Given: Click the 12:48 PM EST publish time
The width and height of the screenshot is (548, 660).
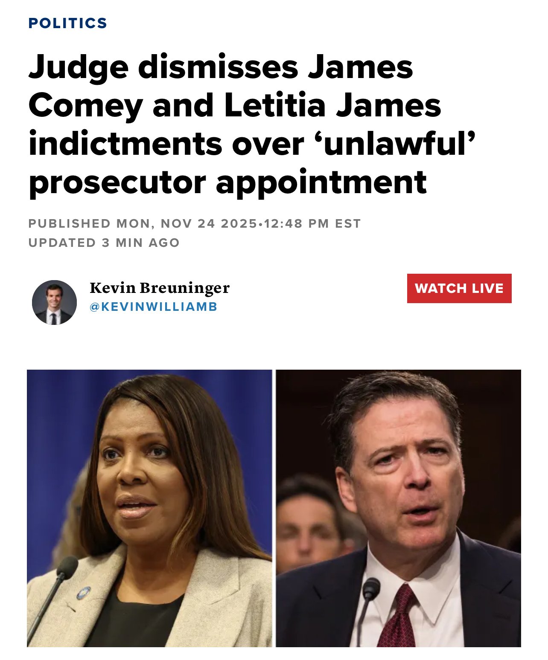Looking at the screenshot, I should pos(312,223).
